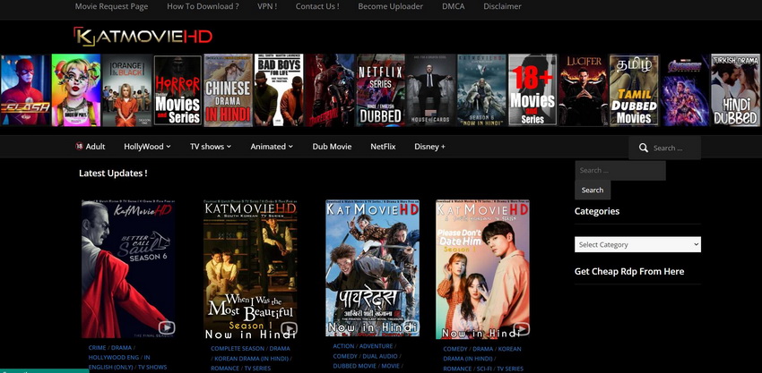The width and height of the screenshot is (762, 373).
Task: Click the How To Download link
Action: pyautogui.click(x=203, y=6)
